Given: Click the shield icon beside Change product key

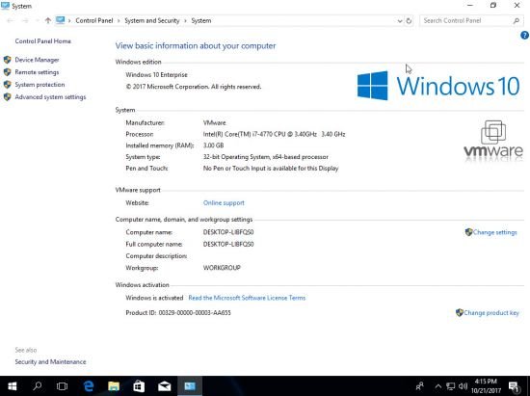Looking at the screenshot, I should (460, 312).
